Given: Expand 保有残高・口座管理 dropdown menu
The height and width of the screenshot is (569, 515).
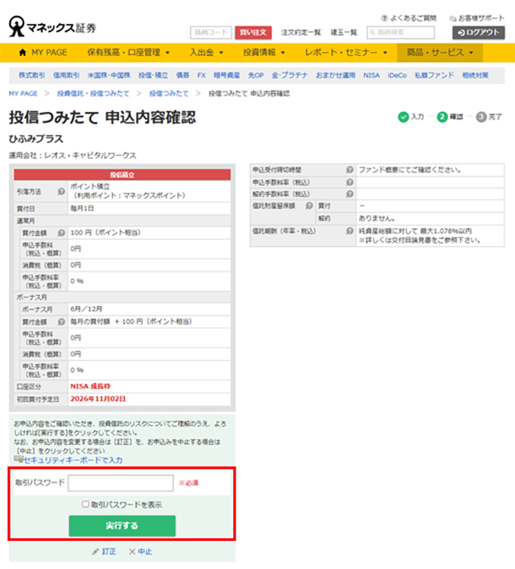Looking at the screenshot, I should tap(129, 52).
